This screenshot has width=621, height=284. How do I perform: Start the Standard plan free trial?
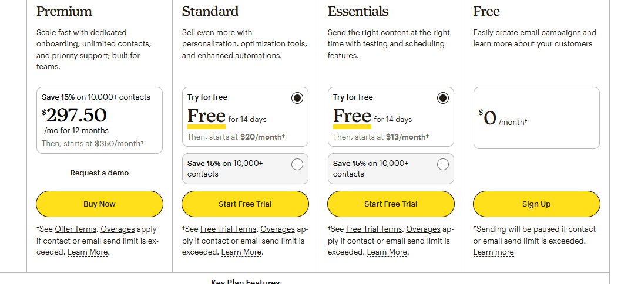(x=245, y=204)
